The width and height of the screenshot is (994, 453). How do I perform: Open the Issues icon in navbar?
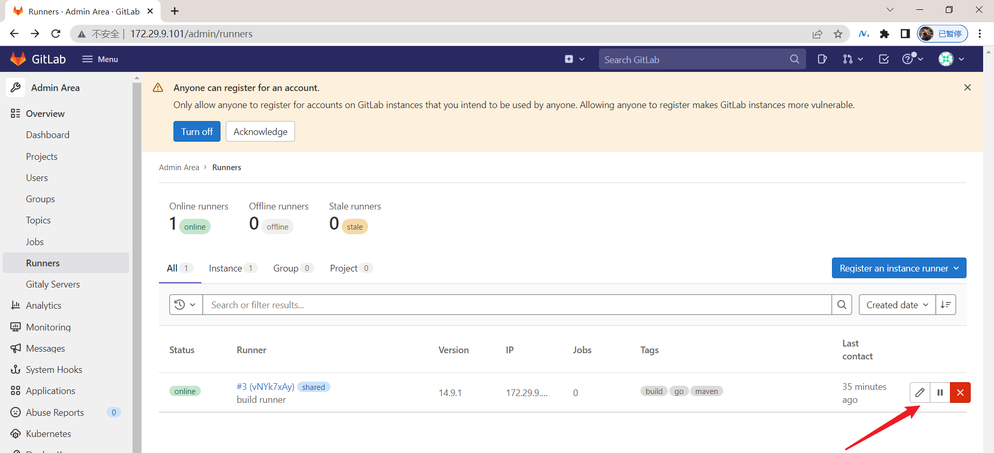click(x=822, y=59)
